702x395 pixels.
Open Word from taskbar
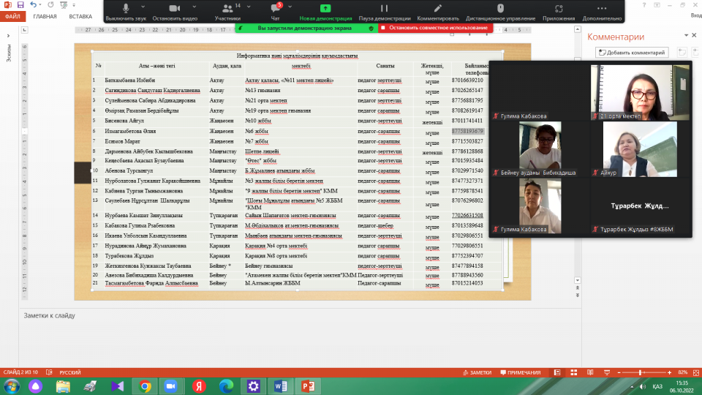[280, 386]
